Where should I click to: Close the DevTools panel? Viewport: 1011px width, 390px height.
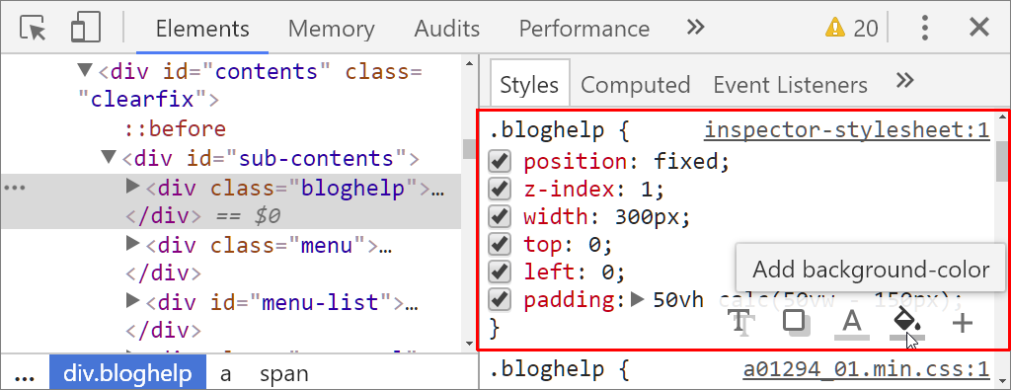[979, 28]
